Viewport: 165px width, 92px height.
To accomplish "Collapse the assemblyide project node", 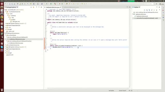I will [x=5, y=10].
